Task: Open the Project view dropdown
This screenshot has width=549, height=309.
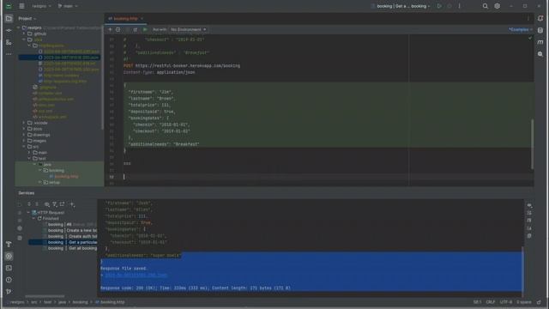Action: pyautogui.click(x=27, y=19)
